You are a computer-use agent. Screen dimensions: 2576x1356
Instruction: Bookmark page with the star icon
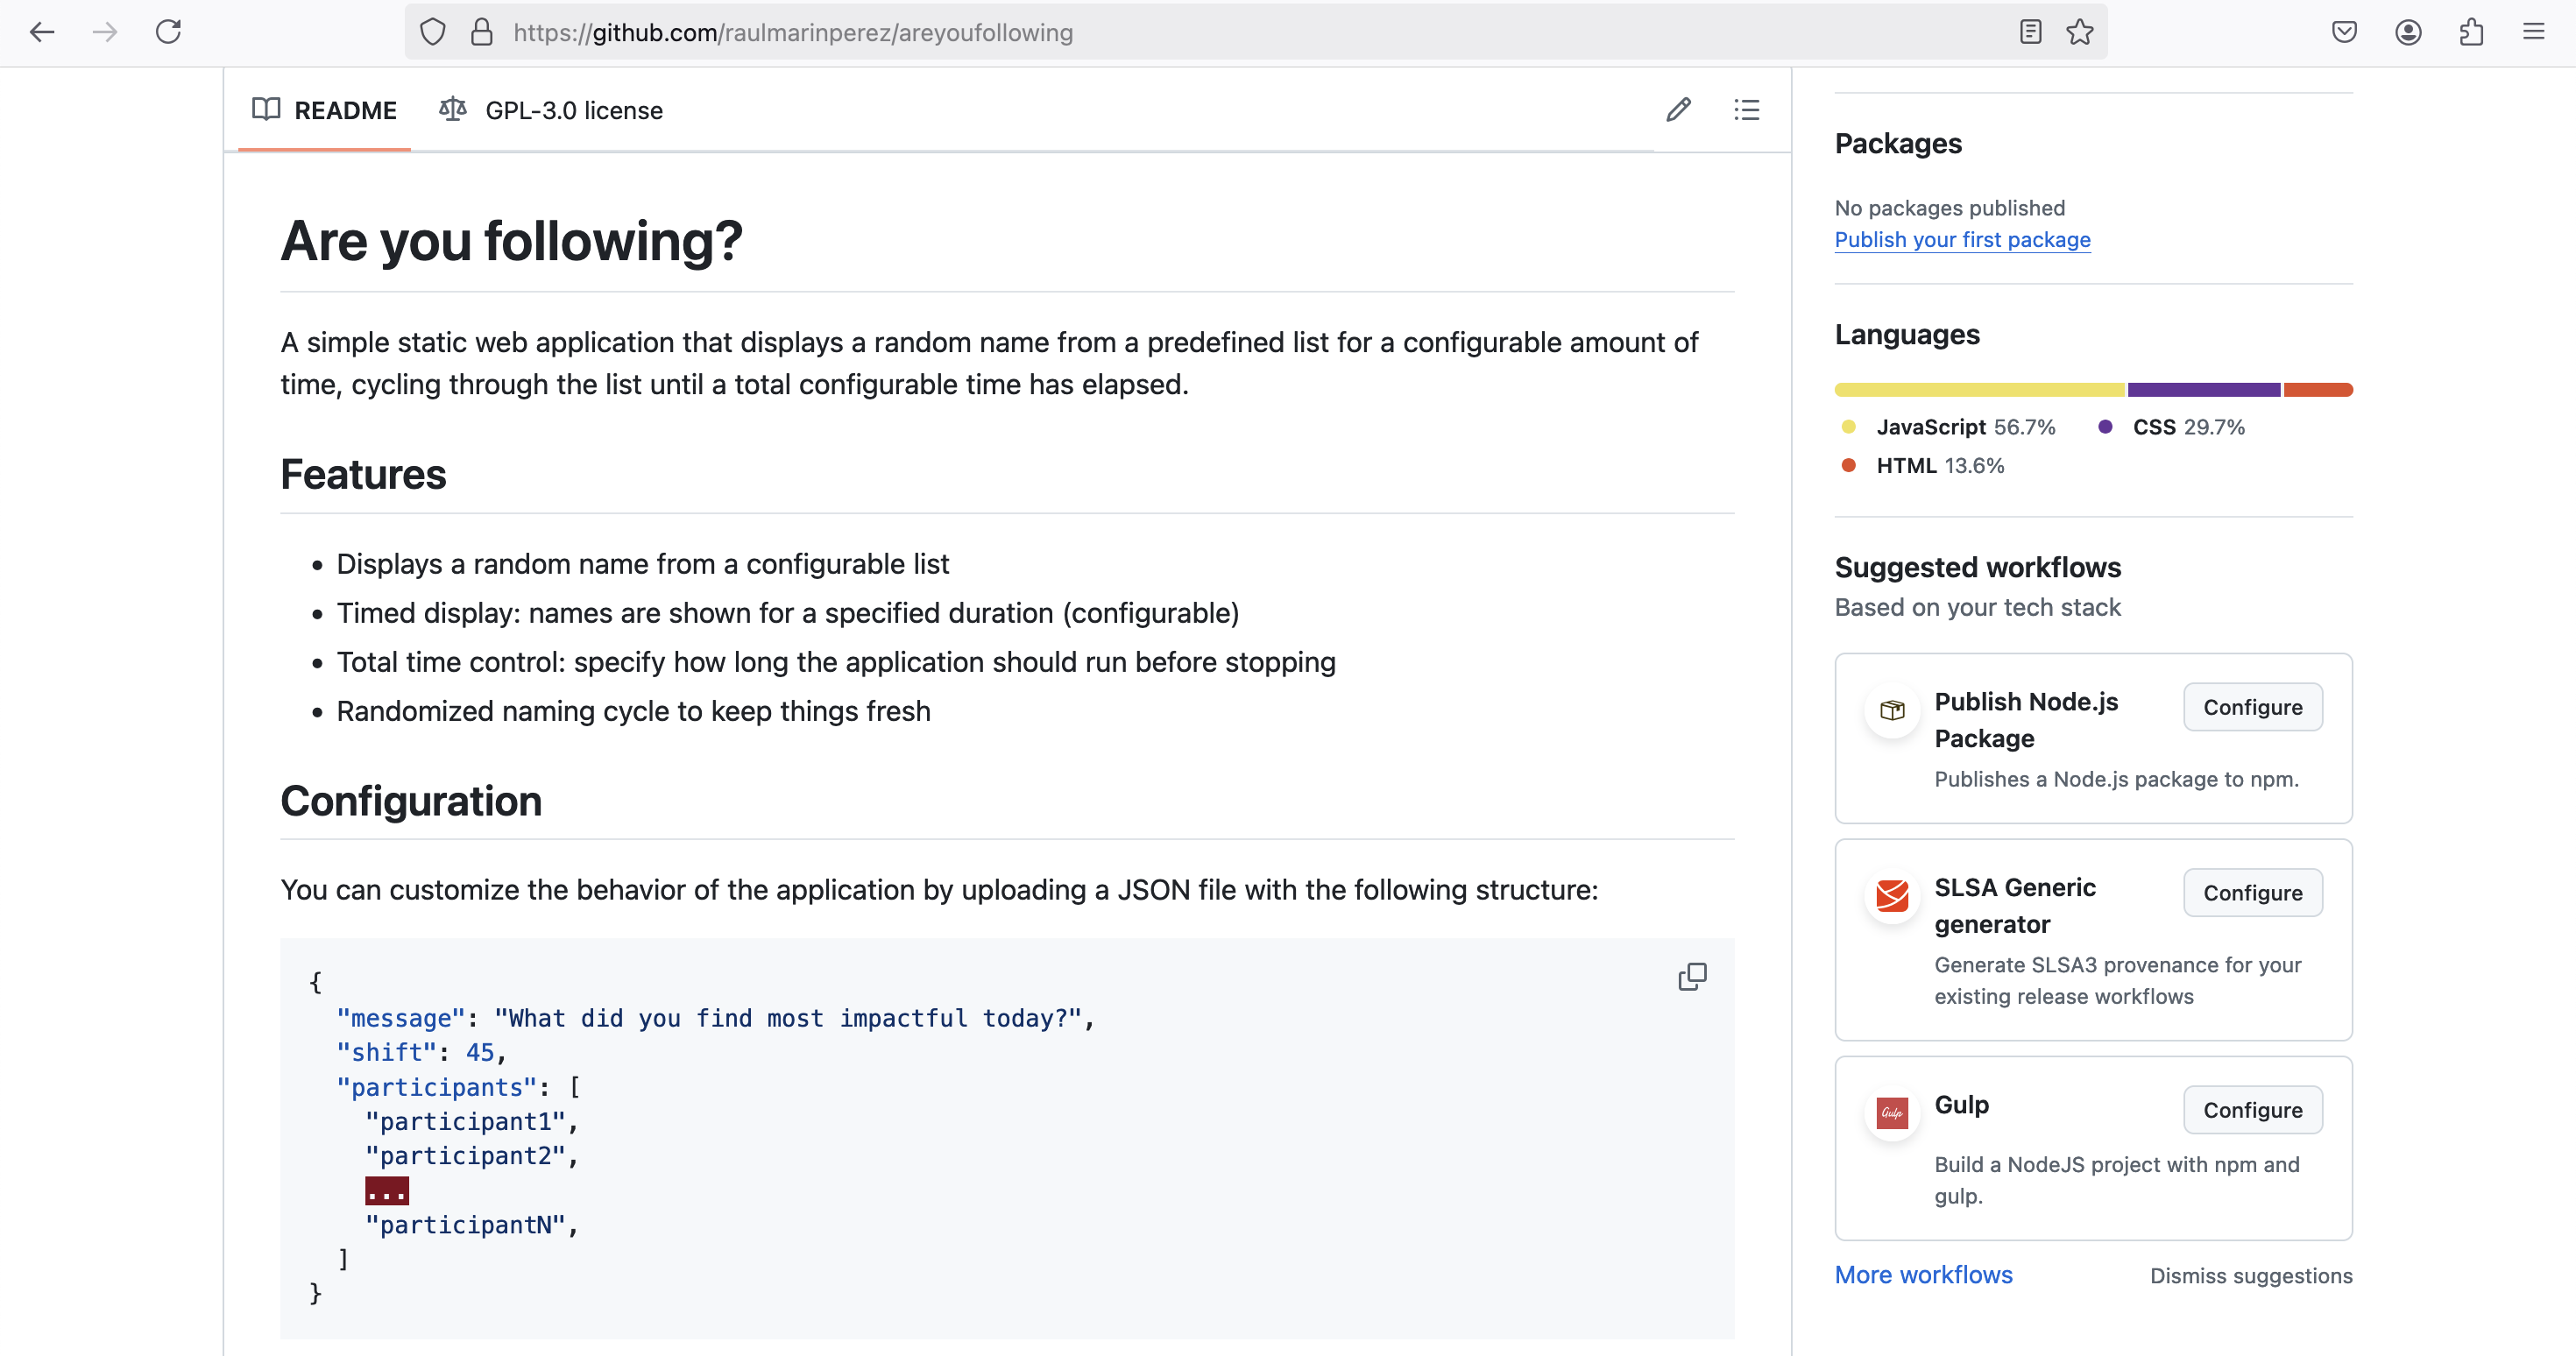(2080, 32)
